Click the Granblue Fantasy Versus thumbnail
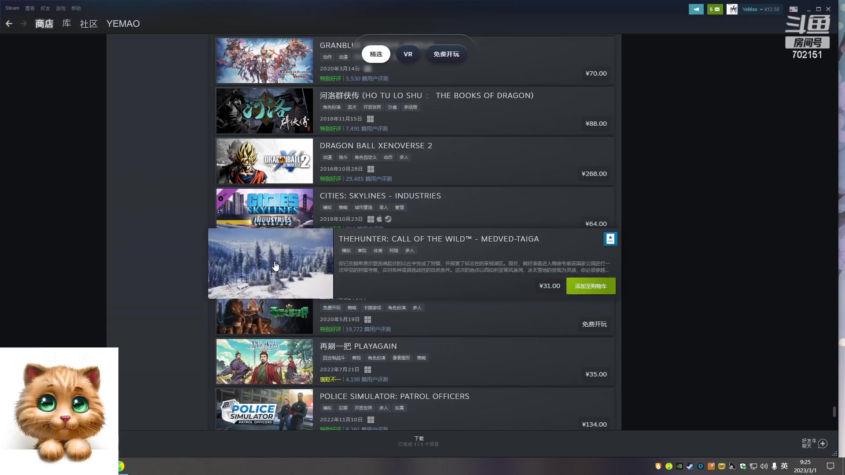The image size is (845, 475). pos(265,61)
